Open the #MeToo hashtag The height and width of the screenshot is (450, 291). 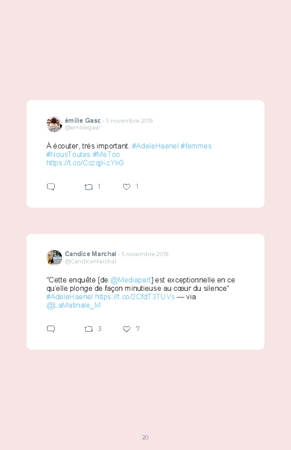[106, 155]
